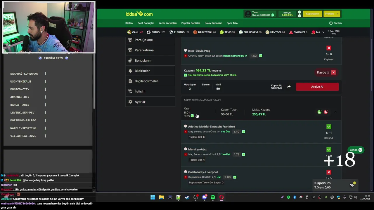Select the E-Futbol sport category
The image size is (374, 210).
pos(179,32)
